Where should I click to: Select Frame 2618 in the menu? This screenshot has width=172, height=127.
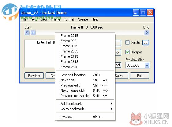[x=85, y=62]
